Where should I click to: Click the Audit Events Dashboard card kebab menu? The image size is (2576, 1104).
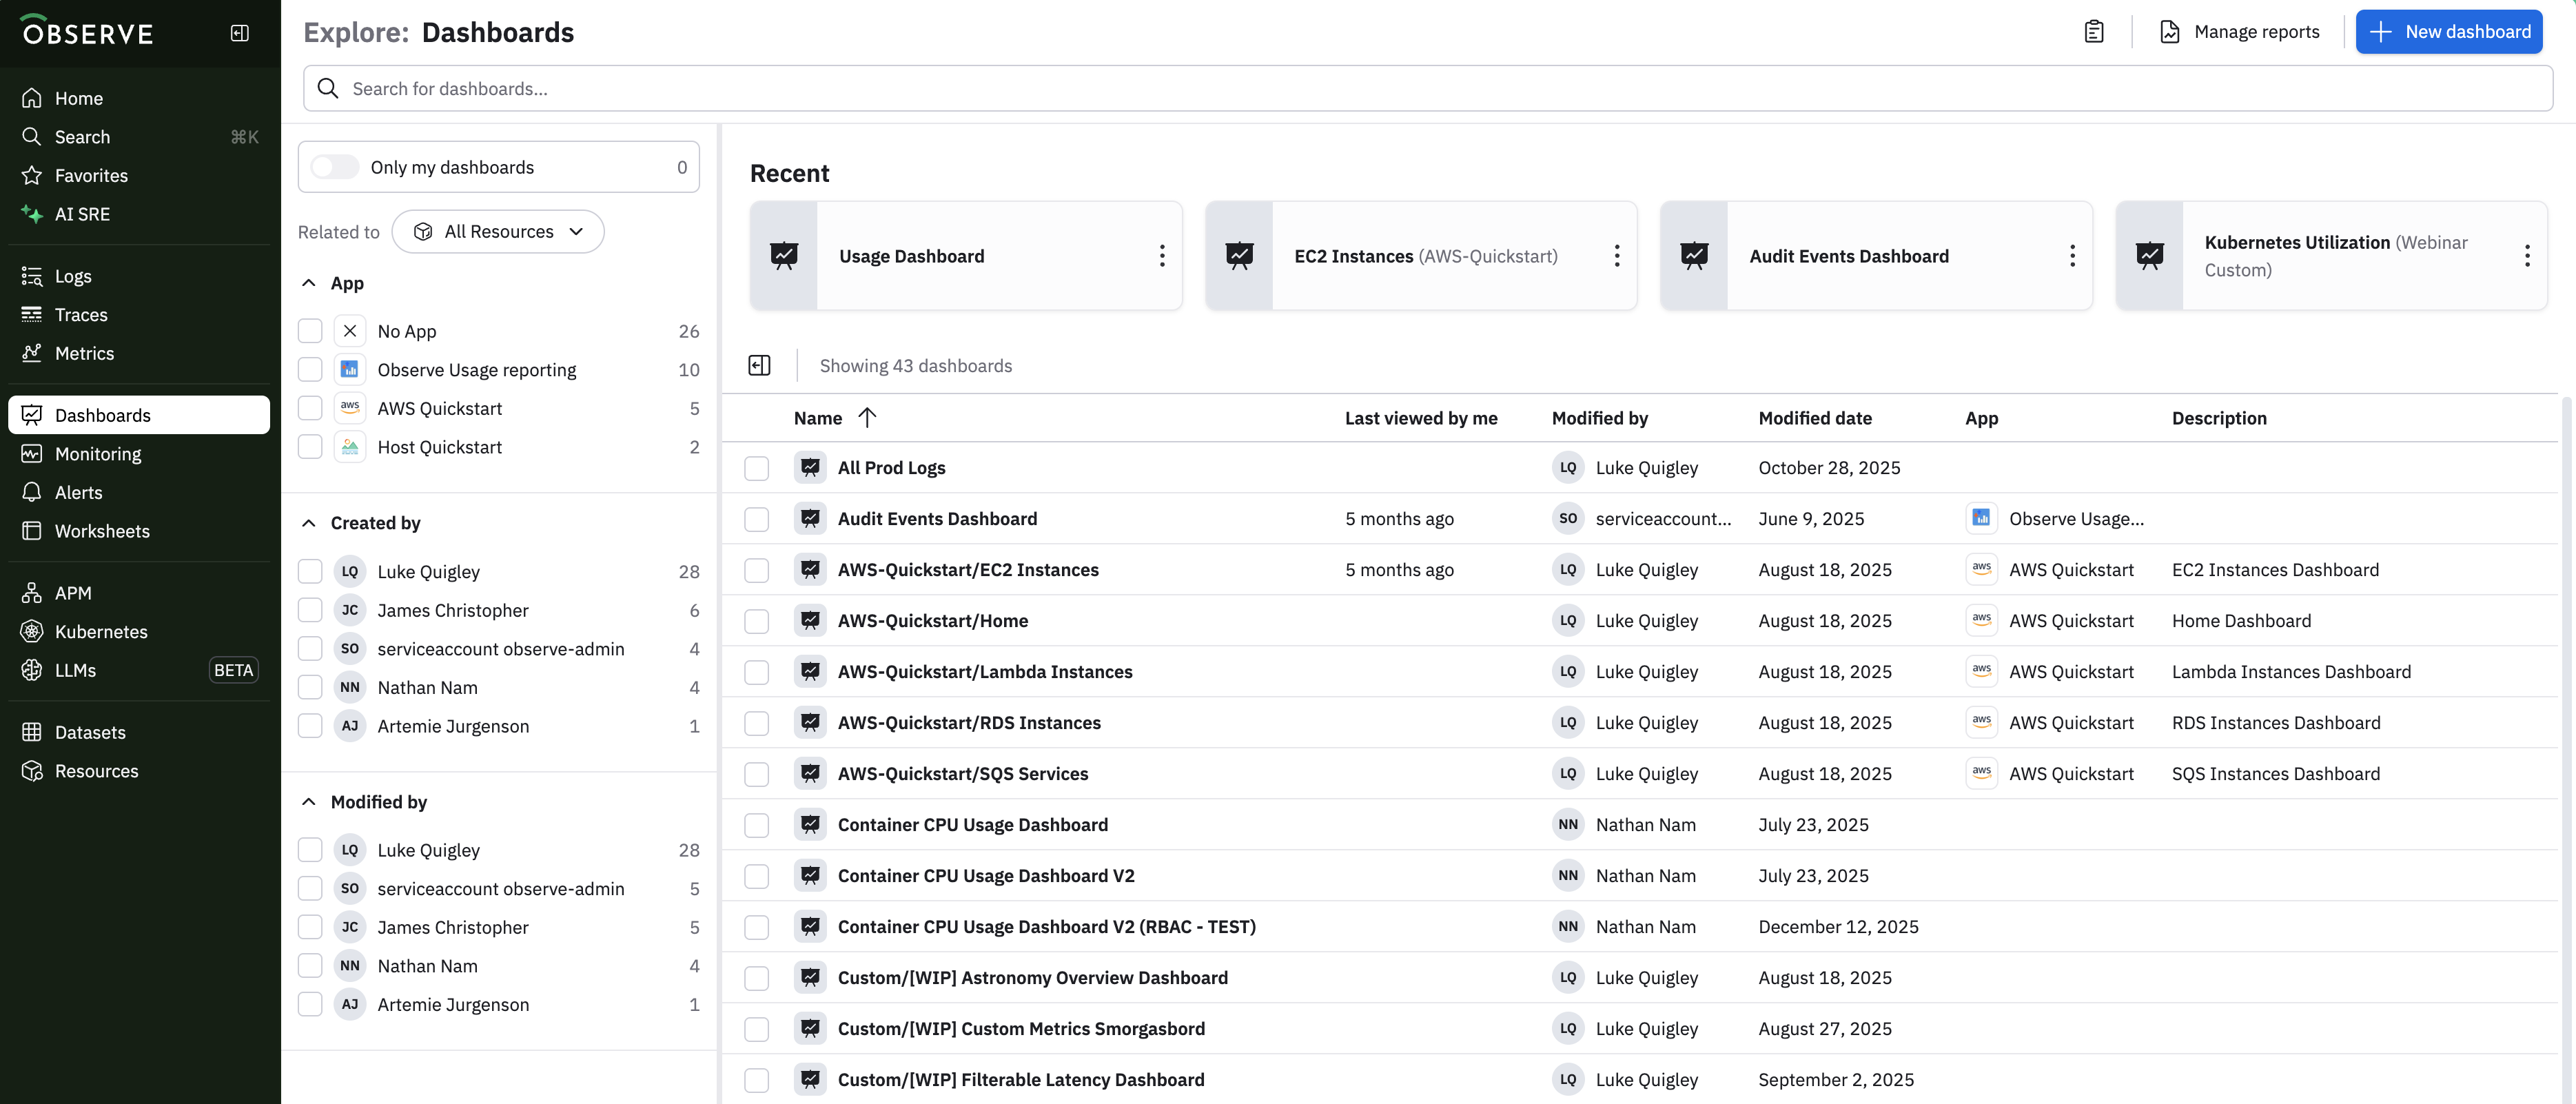[x=2072, y=256]
